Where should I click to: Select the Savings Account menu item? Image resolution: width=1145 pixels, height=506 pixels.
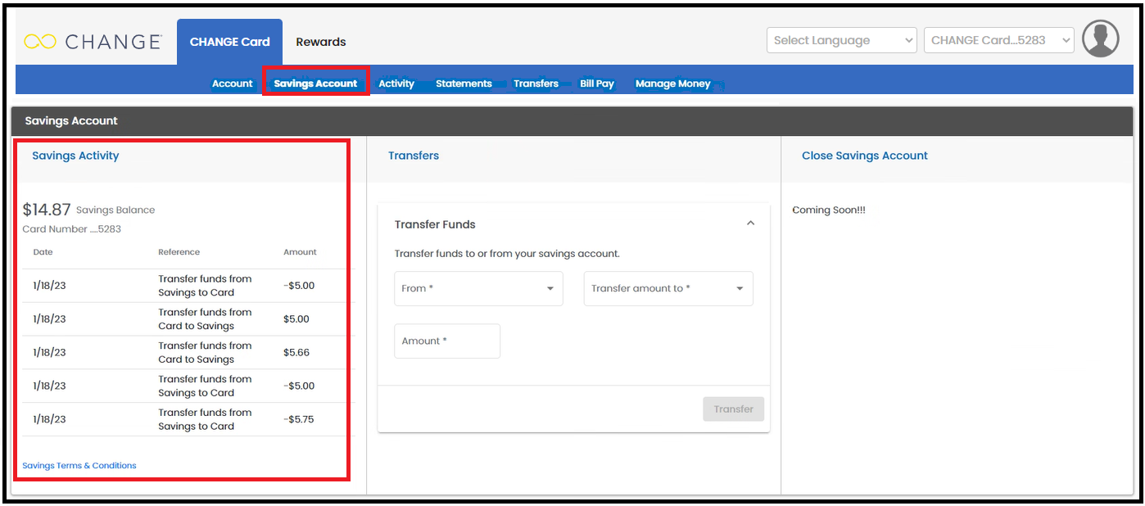click(315, 84)
